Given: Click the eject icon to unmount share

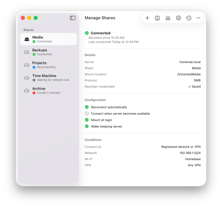Looking at the screenshot, I should tap(168, 18).
